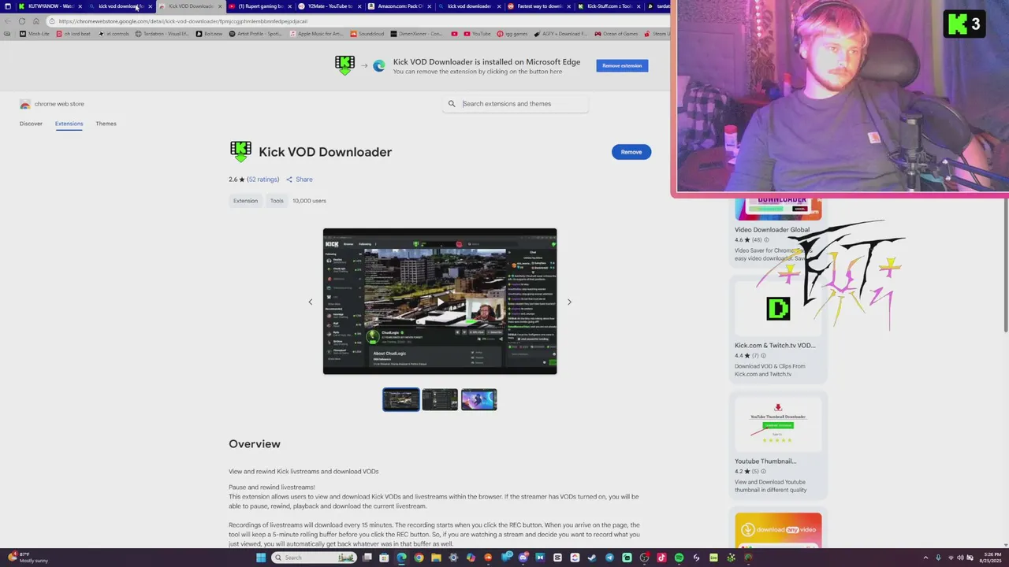Viewport: 1009px width, 567px height.
Task: Open Steam from the taskbar
Action: point(592,558)
